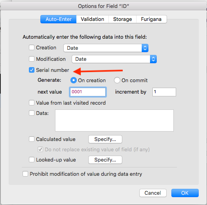Switch to the Validation tab

[92, 19]
